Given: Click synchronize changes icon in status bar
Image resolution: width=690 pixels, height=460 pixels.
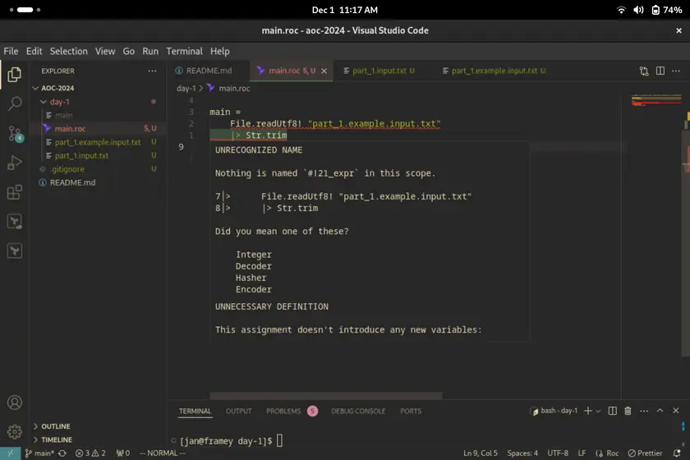Looking at the screenshot, I should (x=62, y=453).
